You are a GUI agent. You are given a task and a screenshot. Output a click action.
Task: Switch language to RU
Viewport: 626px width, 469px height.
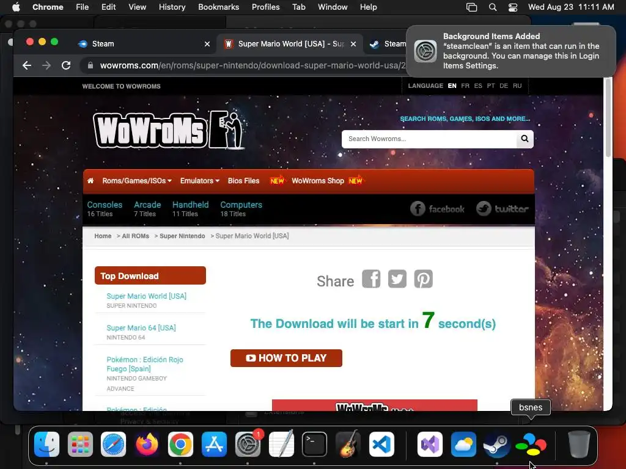[x=517, y=85]
